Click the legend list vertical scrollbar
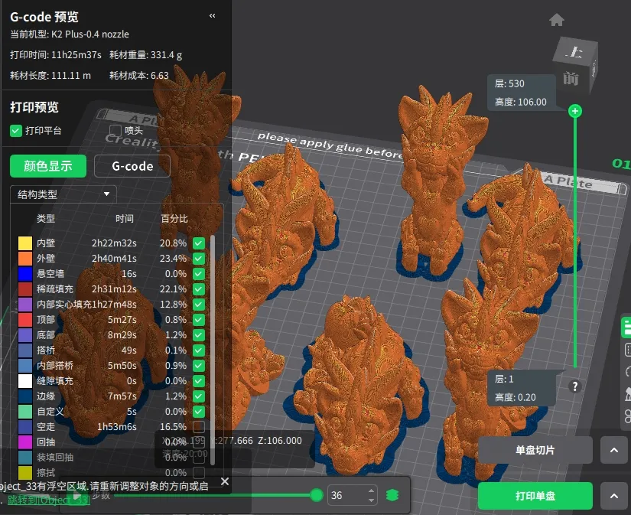This screenshot has width=631, height=515. click(213, 350)
